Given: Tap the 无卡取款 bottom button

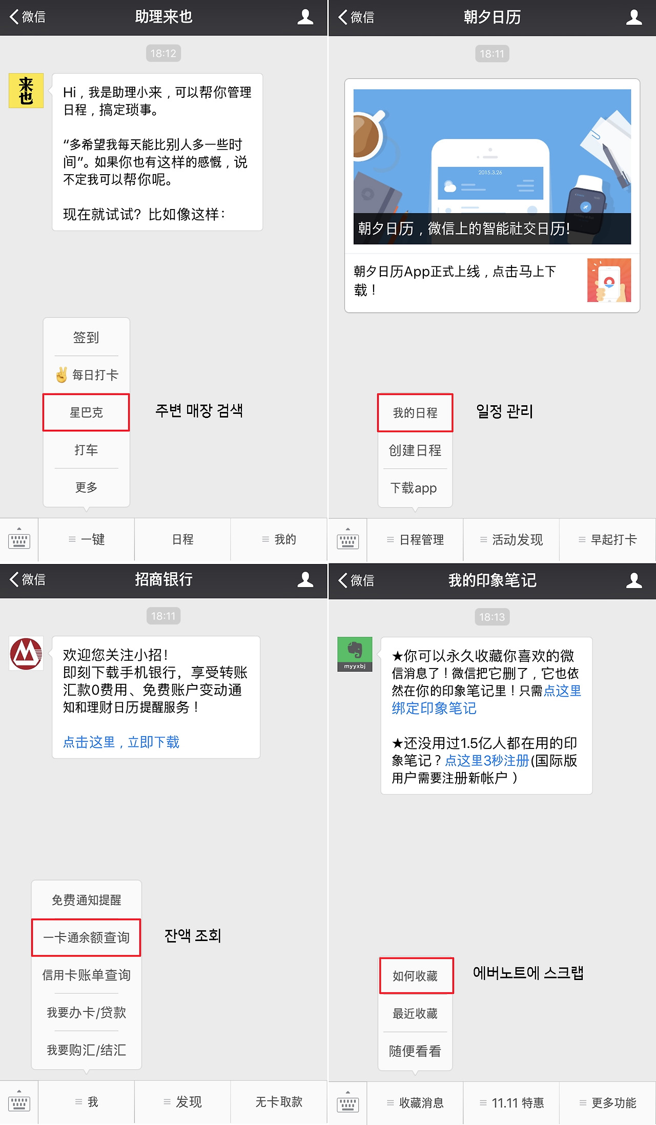Looking at the screenshot, I should (279, 1101).
